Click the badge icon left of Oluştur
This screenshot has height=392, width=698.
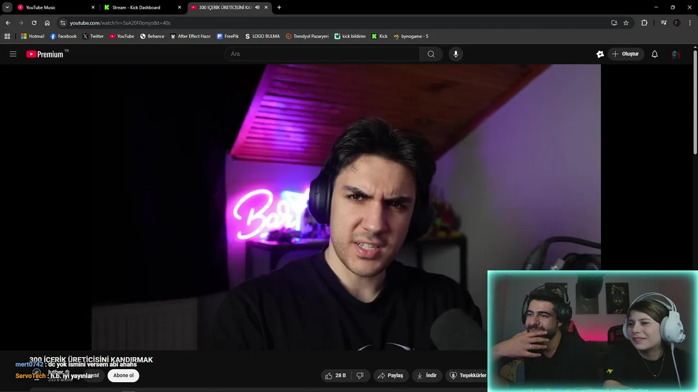(x=600, y=54)
